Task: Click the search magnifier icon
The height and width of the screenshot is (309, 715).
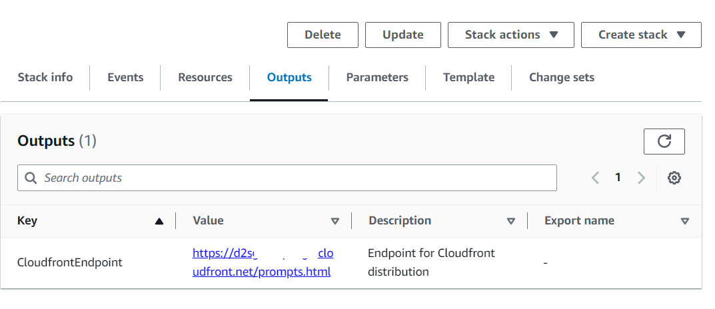Action: pos(31,178)
